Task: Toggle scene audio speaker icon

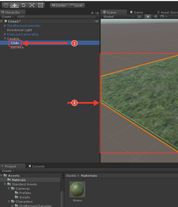Action: 155,17
